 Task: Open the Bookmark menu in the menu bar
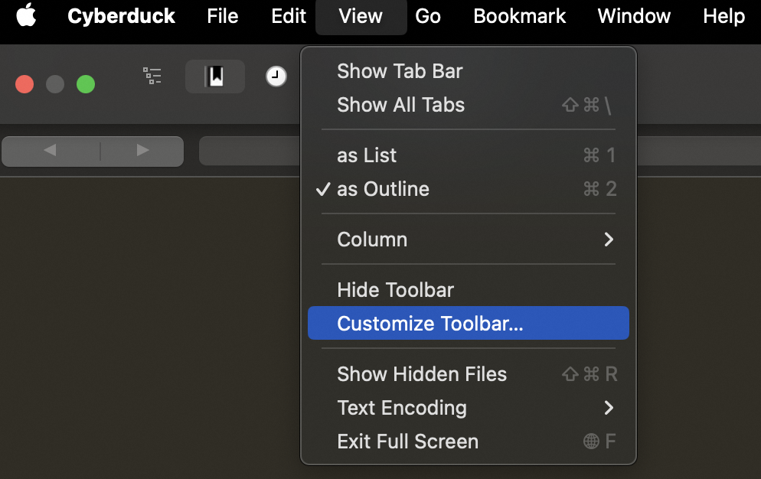coord(519,16)
